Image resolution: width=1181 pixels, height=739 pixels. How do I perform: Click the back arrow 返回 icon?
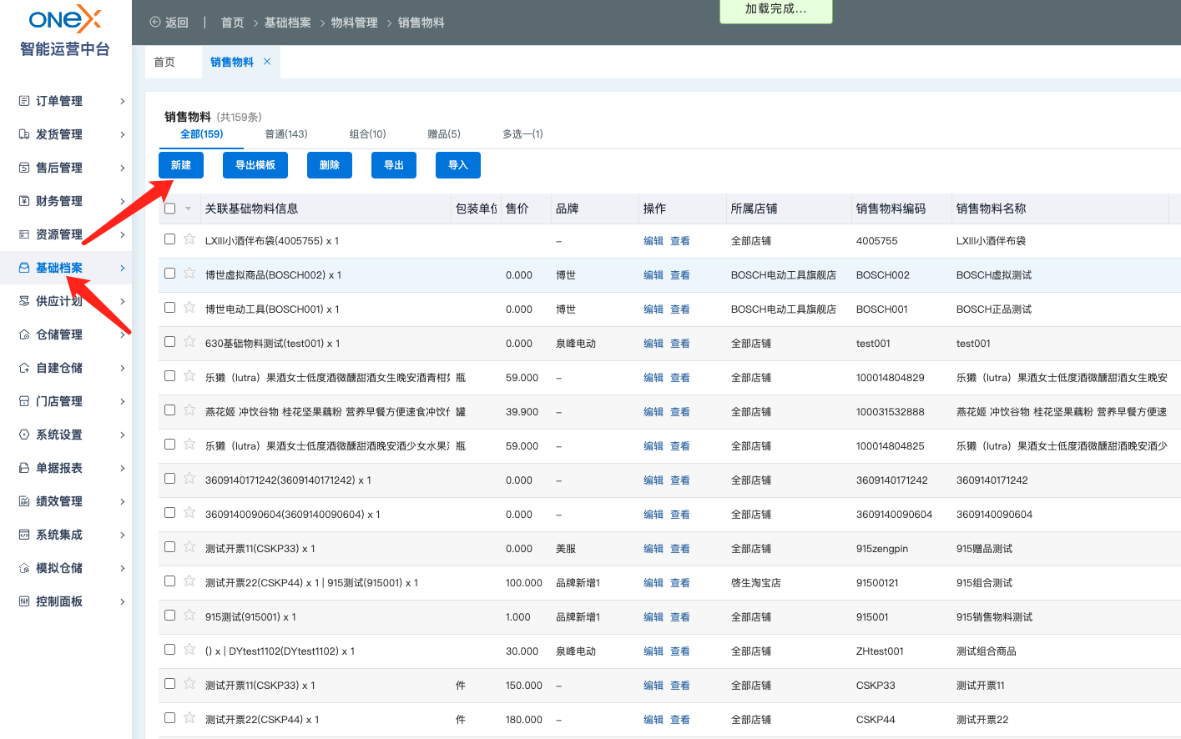click(x=155, y=23)
